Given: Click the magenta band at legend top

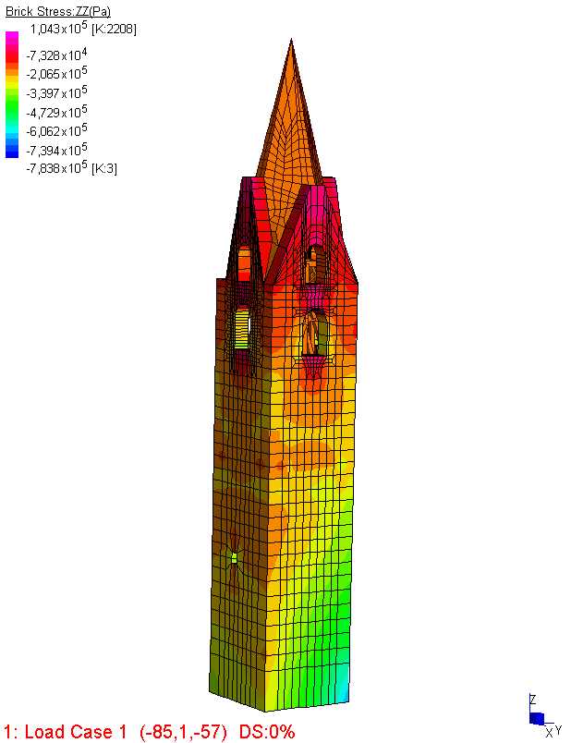Looking at the screenshot, I should pos(12,39).
